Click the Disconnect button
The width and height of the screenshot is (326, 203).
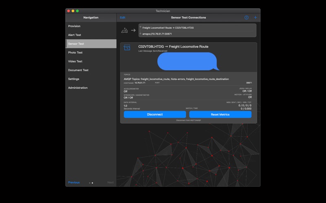[x=155, y=114]
